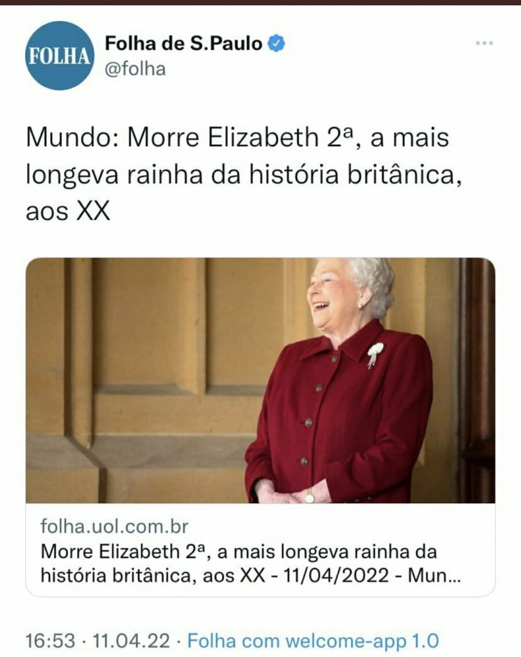Open the Folha de S.Paulo display name
Image resolution: width=521 pixels, height=657 pixels.
pyautogui.click(x=183, y=43)
